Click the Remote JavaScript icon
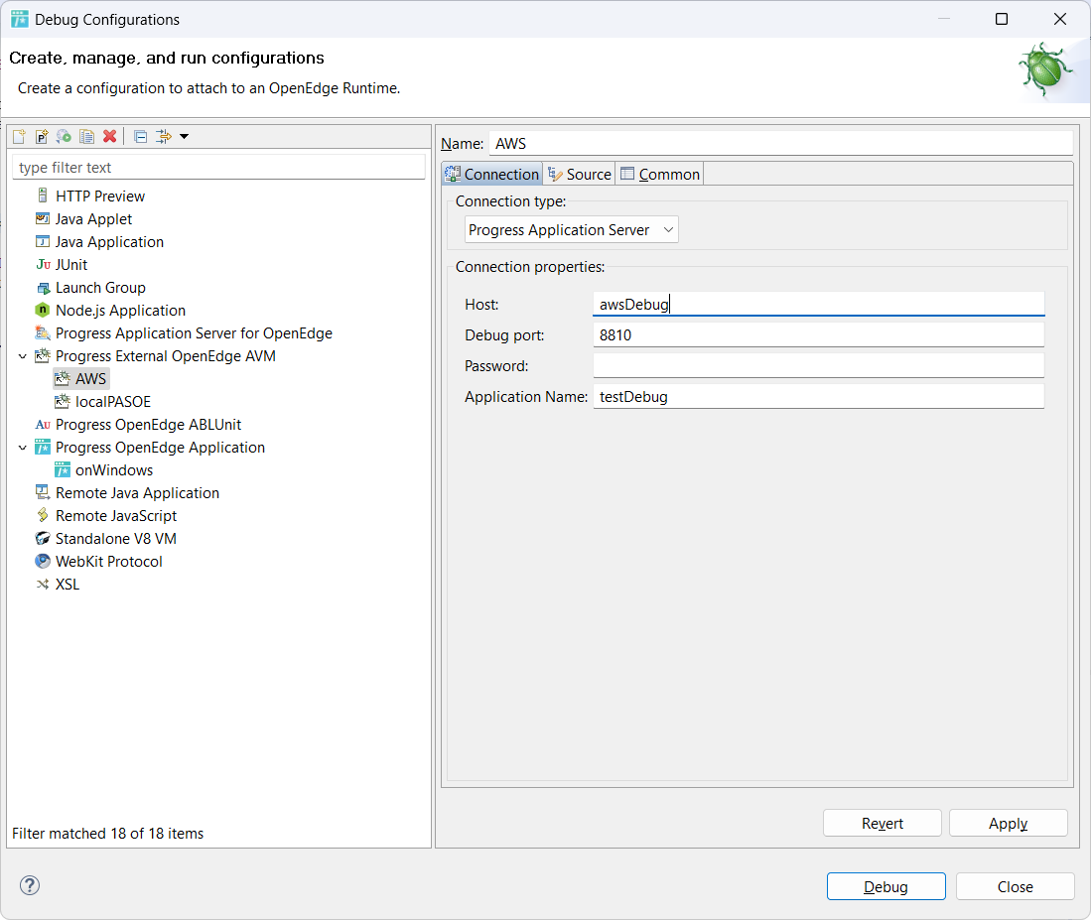1091x920 pixels. [43, 515]
